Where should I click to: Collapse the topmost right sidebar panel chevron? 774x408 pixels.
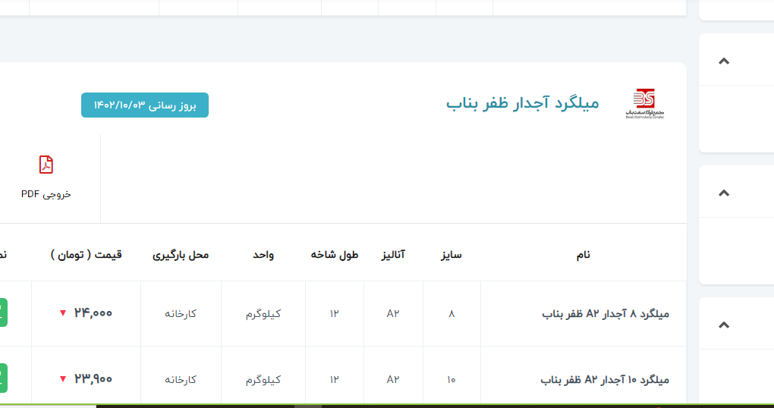tap(723, 61)
